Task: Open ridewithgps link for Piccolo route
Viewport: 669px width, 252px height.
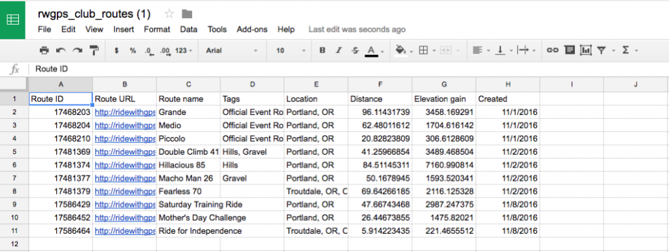Action: [x=125, y=138]
